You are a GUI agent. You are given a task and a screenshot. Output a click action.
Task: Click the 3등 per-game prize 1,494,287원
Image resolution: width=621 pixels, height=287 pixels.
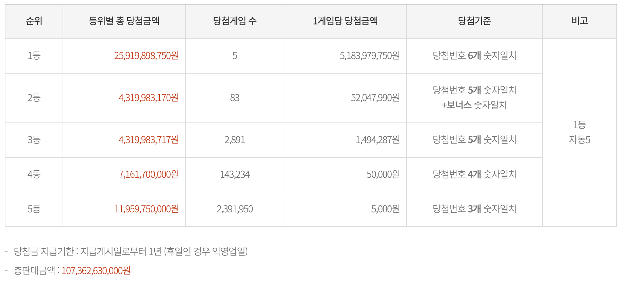pos(377,140)
